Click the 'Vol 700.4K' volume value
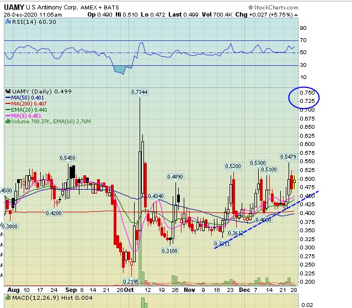The height and width of the screenshot is (308, 352). (217, 14)
